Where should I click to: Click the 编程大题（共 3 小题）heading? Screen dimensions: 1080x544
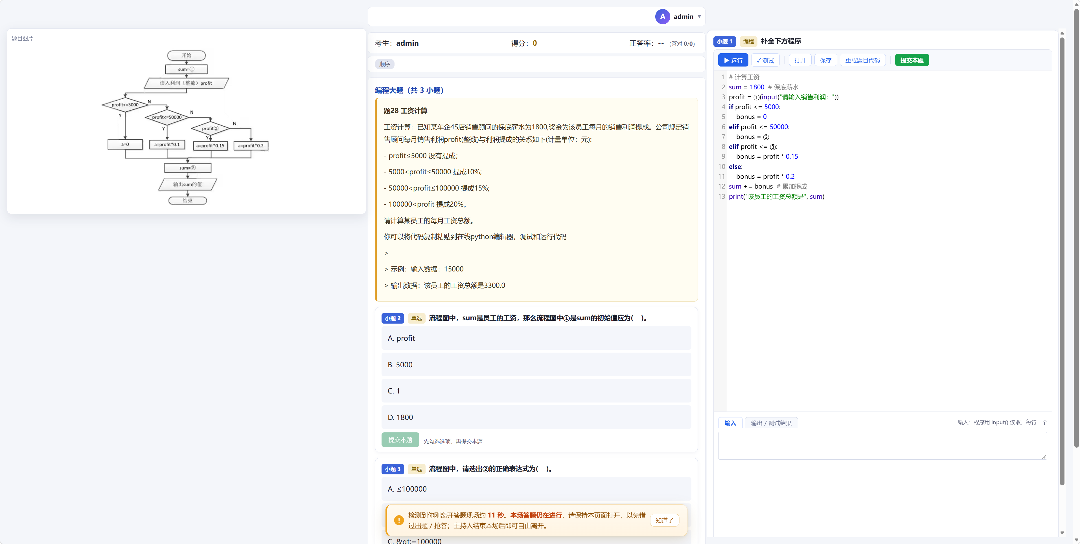409,90
